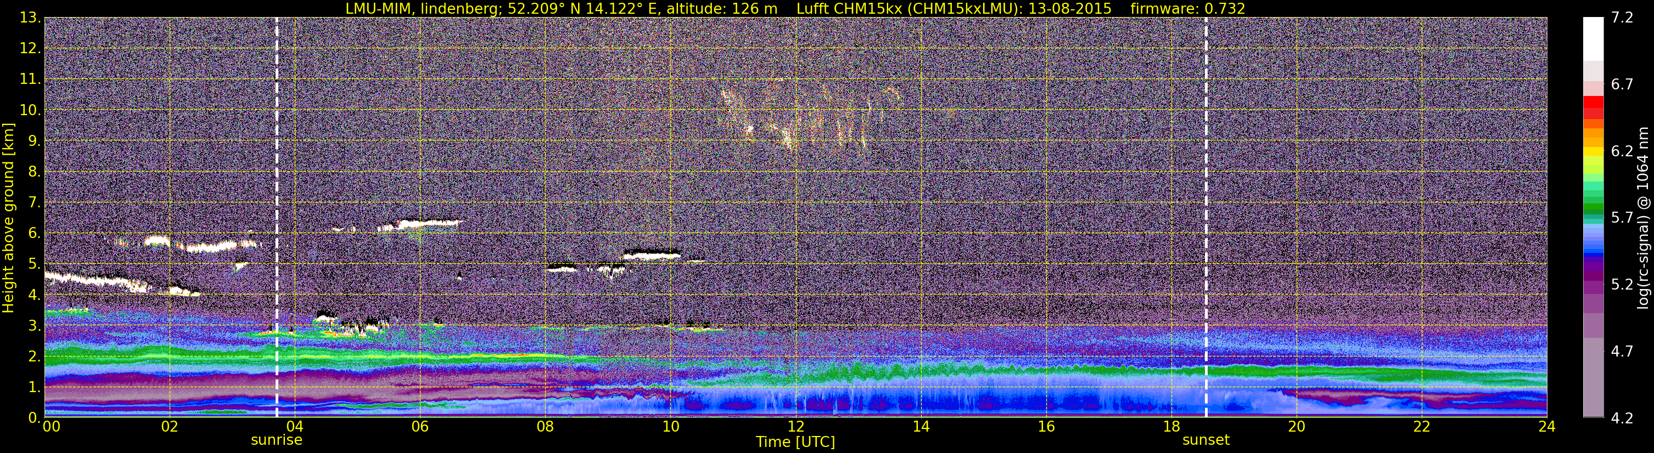Click height tick label 11.
1654x453 pixels.
(x=30, y=80)
